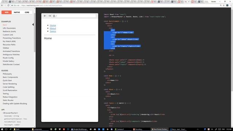The height and width of the screenshot is (131, 233).
Task: Click the sidebar vertical scrollbar
Action: [35, 33]
